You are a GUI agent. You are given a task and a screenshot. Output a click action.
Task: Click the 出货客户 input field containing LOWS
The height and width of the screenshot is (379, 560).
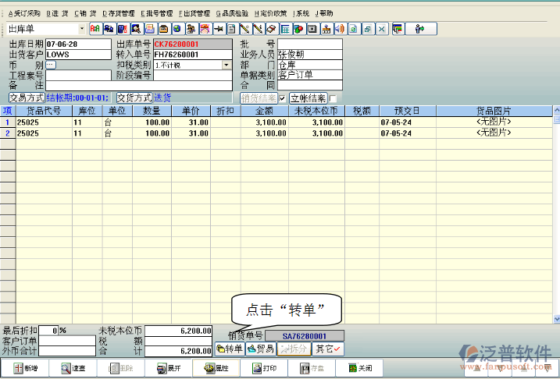point(78,55)
